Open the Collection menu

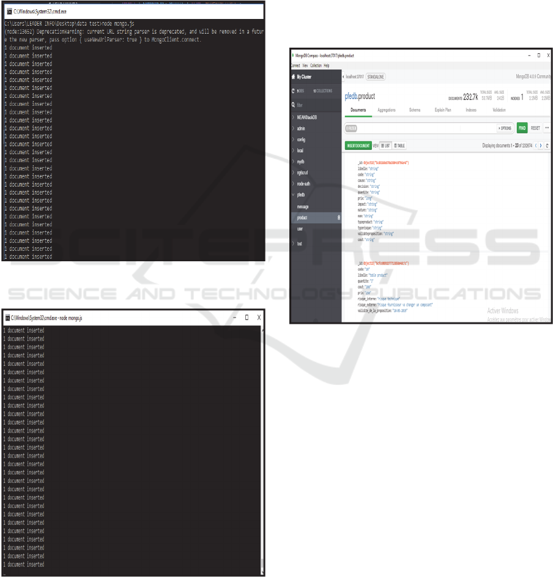(x=316, y=65)
